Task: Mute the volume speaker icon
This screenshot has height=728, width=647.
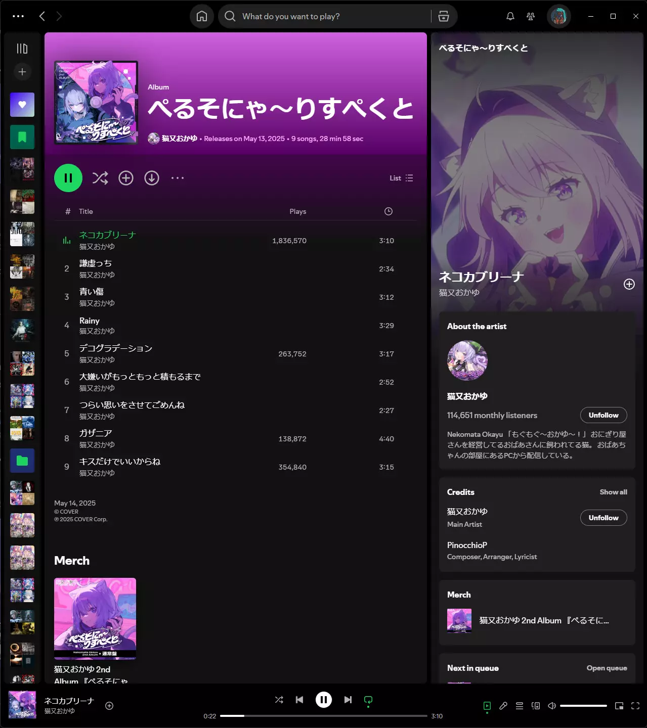Action: [x=552, y=706]
